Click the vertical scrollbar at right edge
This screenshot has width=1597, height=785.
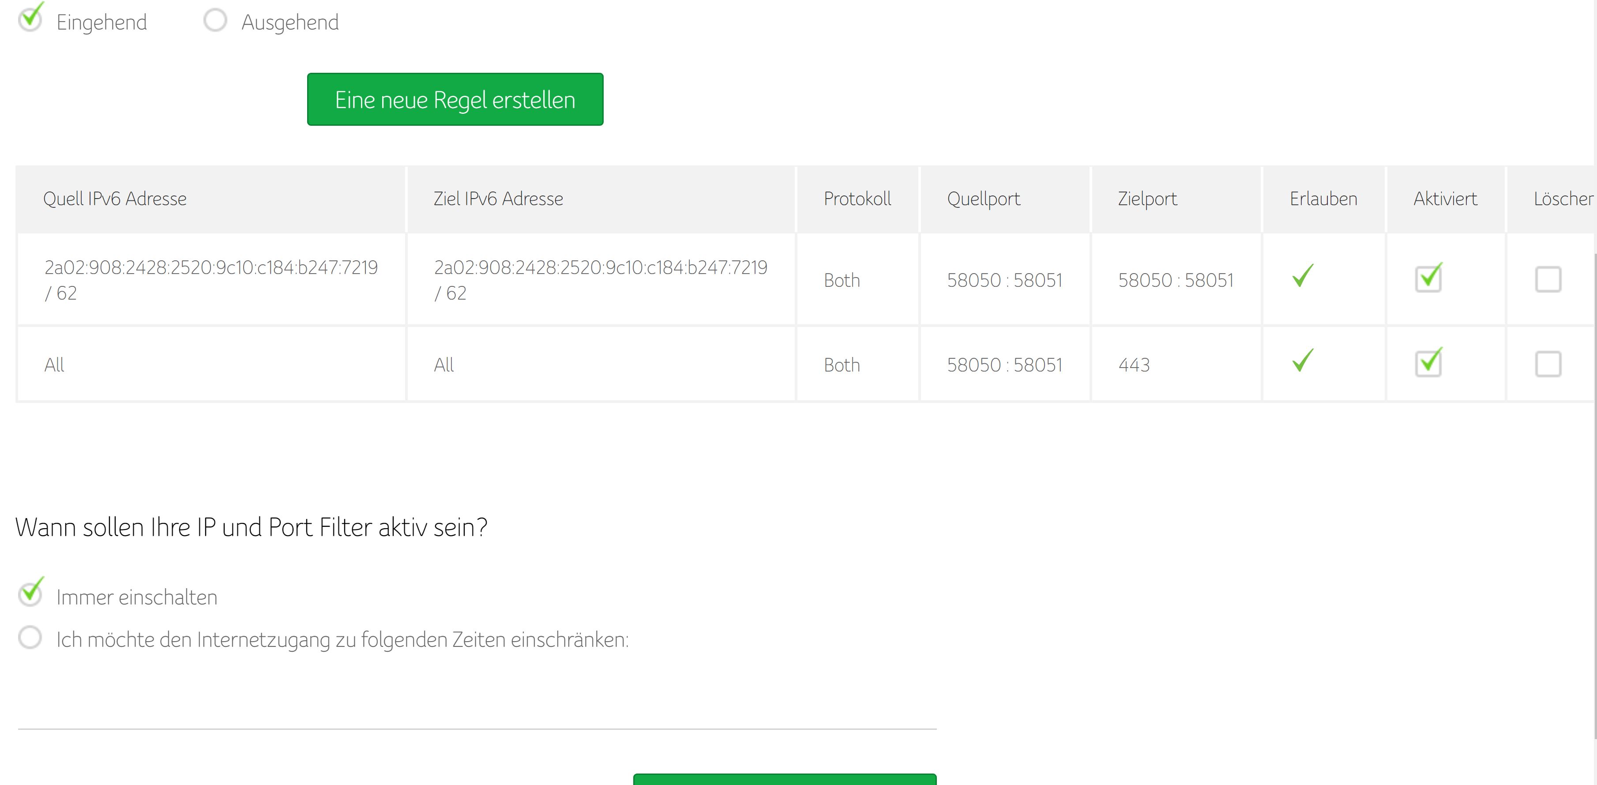pos(1594,496)
